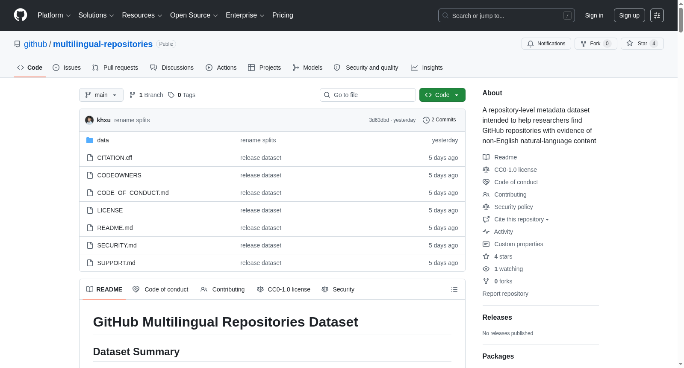Switch to the Issues tab
684x368 pixels.
pyautogui.click(x=67, y=68)
